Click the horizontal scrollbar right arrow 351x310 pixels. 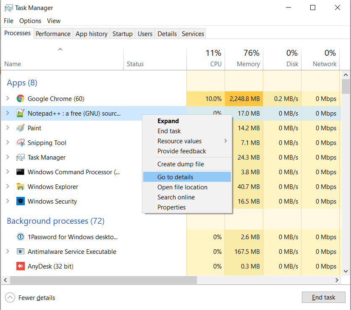click(337, 280)
